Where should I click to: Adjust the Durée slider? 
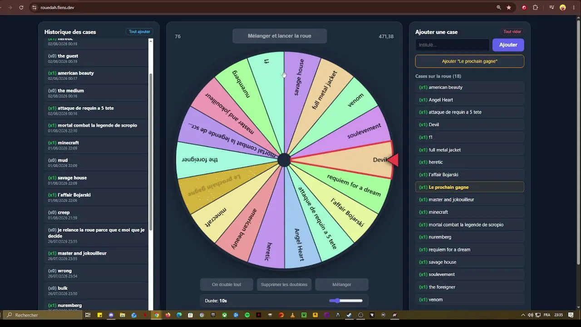pyautogui.click(x=346, y=301)
